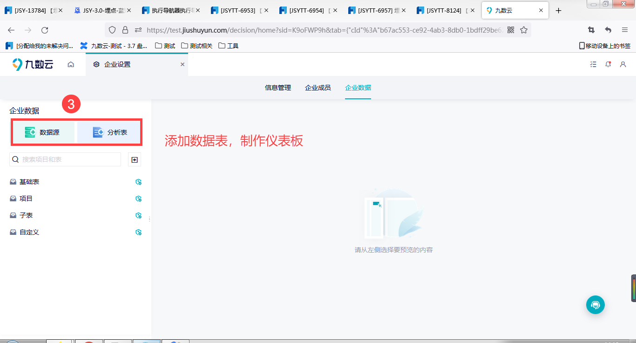The width and height of the screenshot is (636, 343).
Task: Open the user account icon
Action: 623,64
